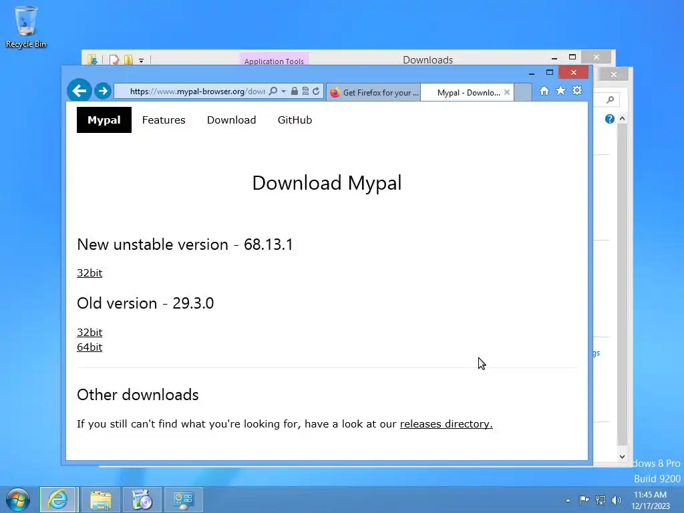Open the Recycle Bin desktop icon
Viewport: 684px width, 513px height.
coord(26,27)
